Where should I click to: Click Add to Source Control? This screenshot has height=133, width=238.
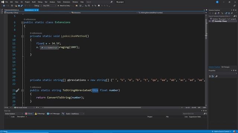(x=222, y=132)
